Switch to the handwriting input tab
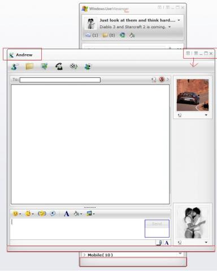The width and height of the screenshot is (217, 271). [159, 243]
